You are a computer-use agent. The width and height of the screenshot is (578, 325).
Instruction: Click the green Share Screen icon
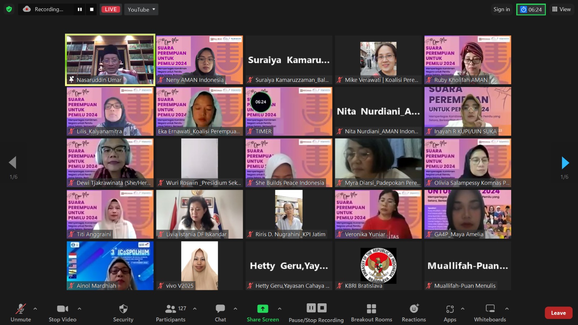coord(263,309)
